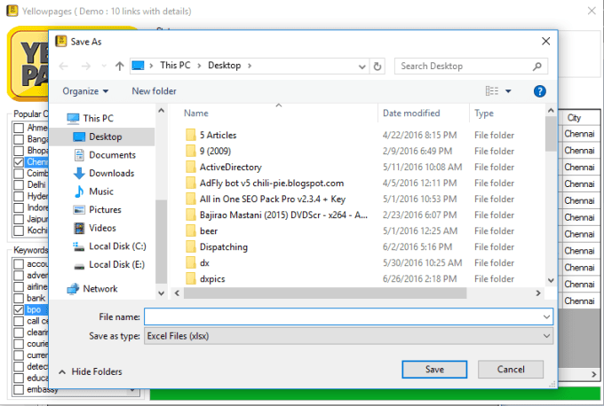604x406 pixels.
Task: Check the Delhi city checkbox
Action: (19, 185)
